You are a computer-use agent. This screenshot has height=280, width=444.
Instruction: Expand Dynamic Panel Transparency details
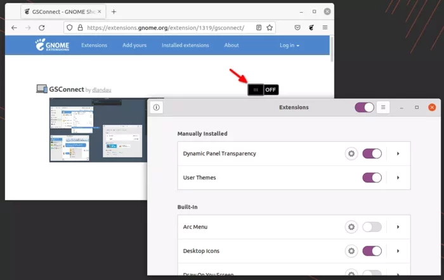398,153
